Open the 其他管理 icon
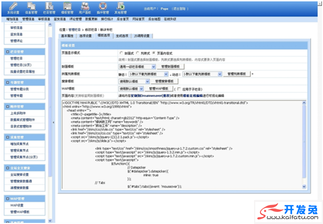The image size is (323, 224). tap(121, 8)
